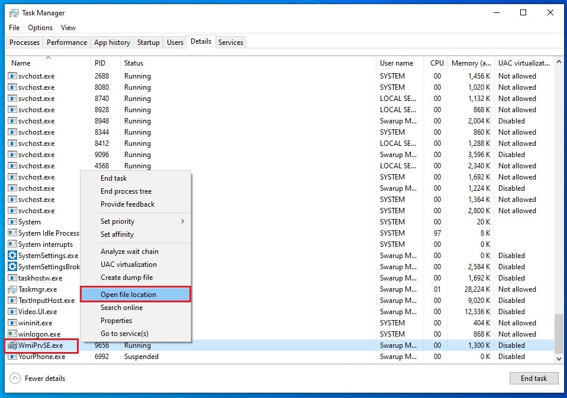The image size is (567, 398).
Task: Open the Options menu
Action: point(40,28)
